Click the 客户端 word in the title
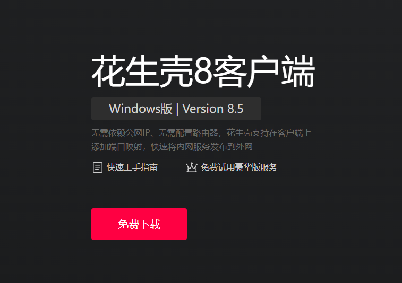The image size is (402, 283). tap(264, 71)
